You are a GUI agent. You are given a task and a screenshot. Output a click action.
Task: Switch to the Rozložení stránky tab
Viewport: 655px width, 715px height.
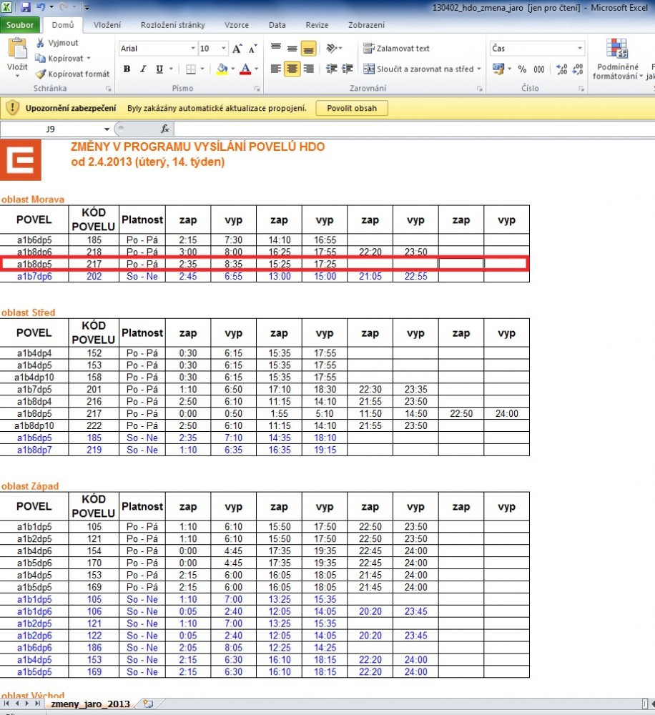click(x=172, y=25)
